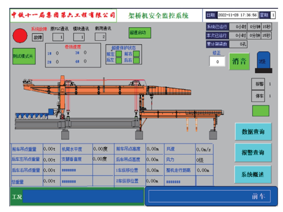Open the 数据查询 data query page

point(253,132)
